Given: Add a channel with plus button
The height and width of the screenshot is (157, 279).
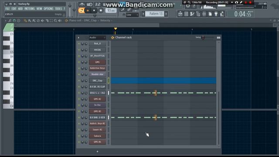Looking at the screenshot, I should point(97,151).
